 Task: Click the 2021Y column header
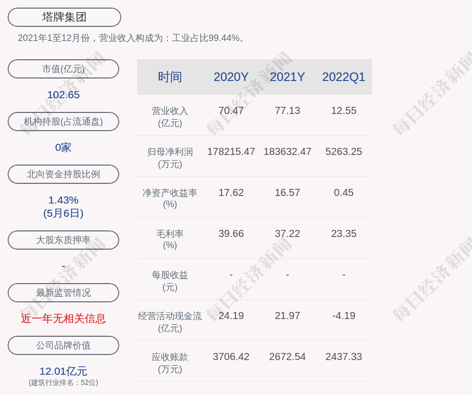287,77
